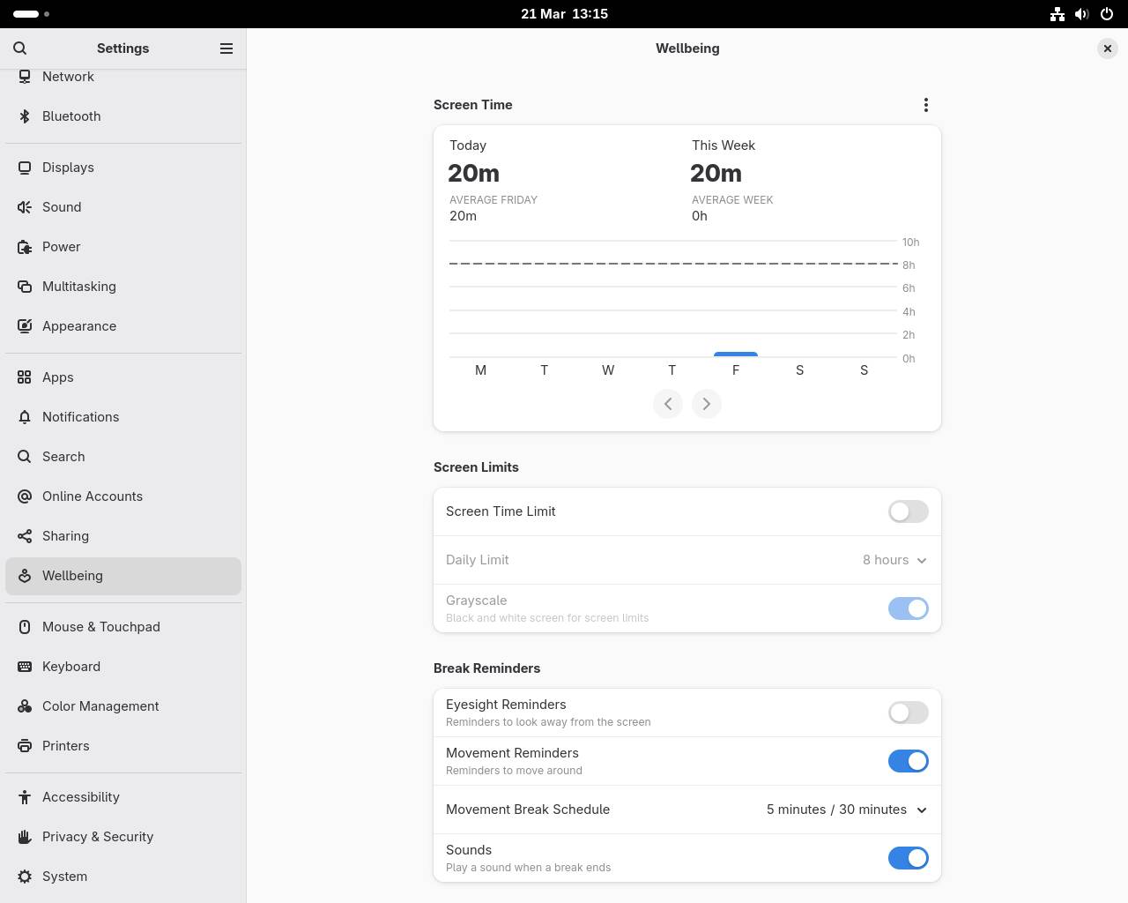Click the Color Management icon
1128x903 pixels.
(25, 706)
